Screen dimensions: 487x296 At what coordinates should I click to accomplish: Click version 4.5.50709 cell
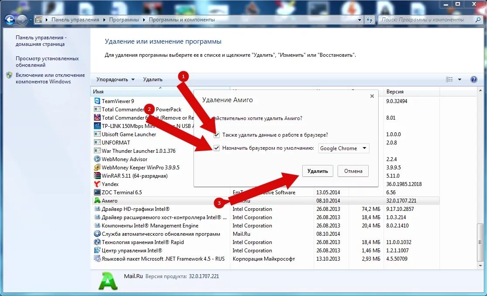(x=397, y=259)
